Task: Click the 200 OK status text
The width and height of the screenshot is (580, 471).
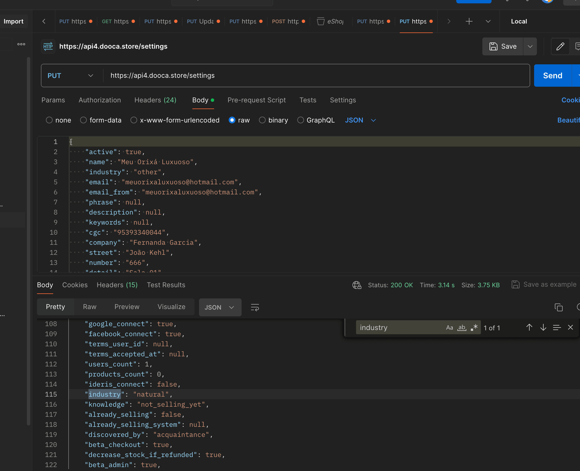Action: (x=402, y=285)
